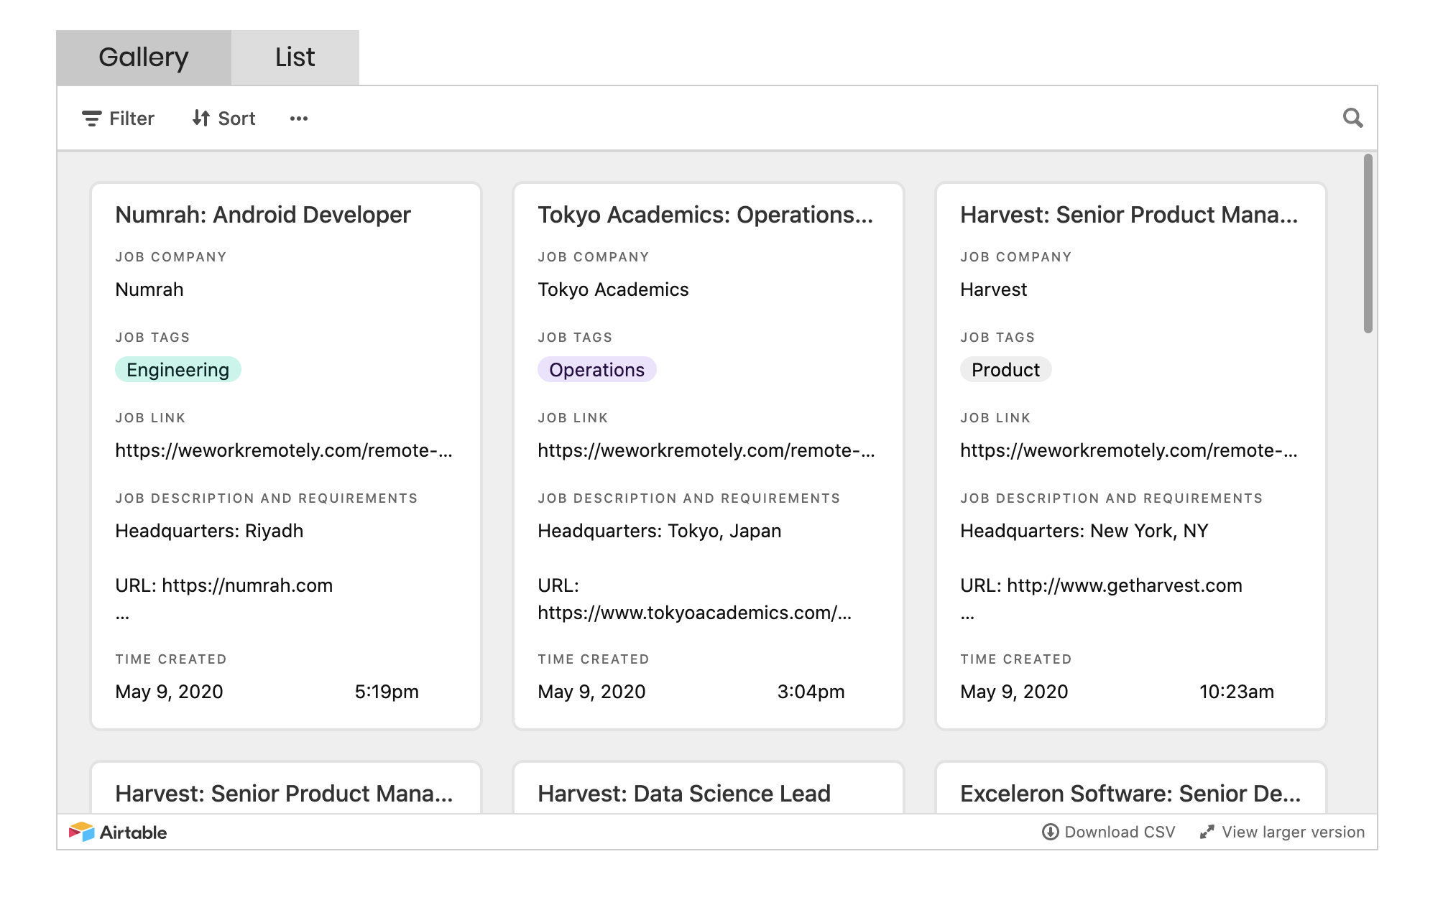Open the Tokyo Academics: Operations card
The width and height of the screenshot is (1443, 905).
coord(705,215)
